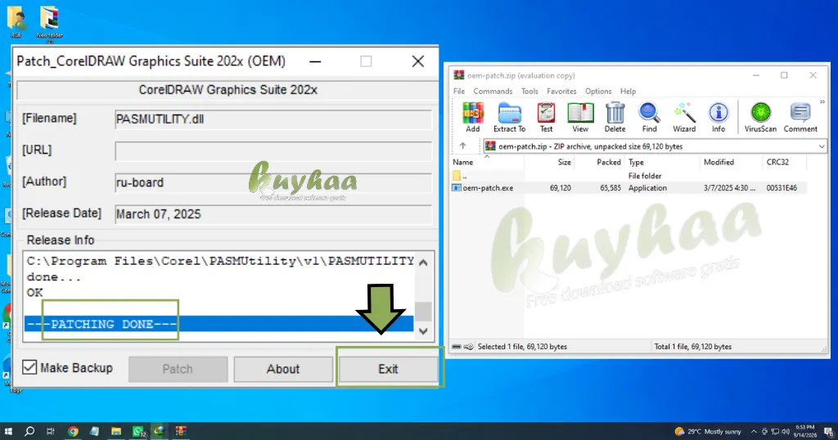Launch the Wizard icon in WinRAR
This screenshot has width=838, height=440.
[x=684, y=117]
